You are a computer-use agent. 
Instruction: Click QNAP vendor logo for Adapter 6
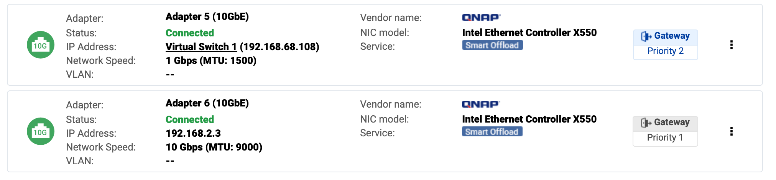[x=481, y=104]
